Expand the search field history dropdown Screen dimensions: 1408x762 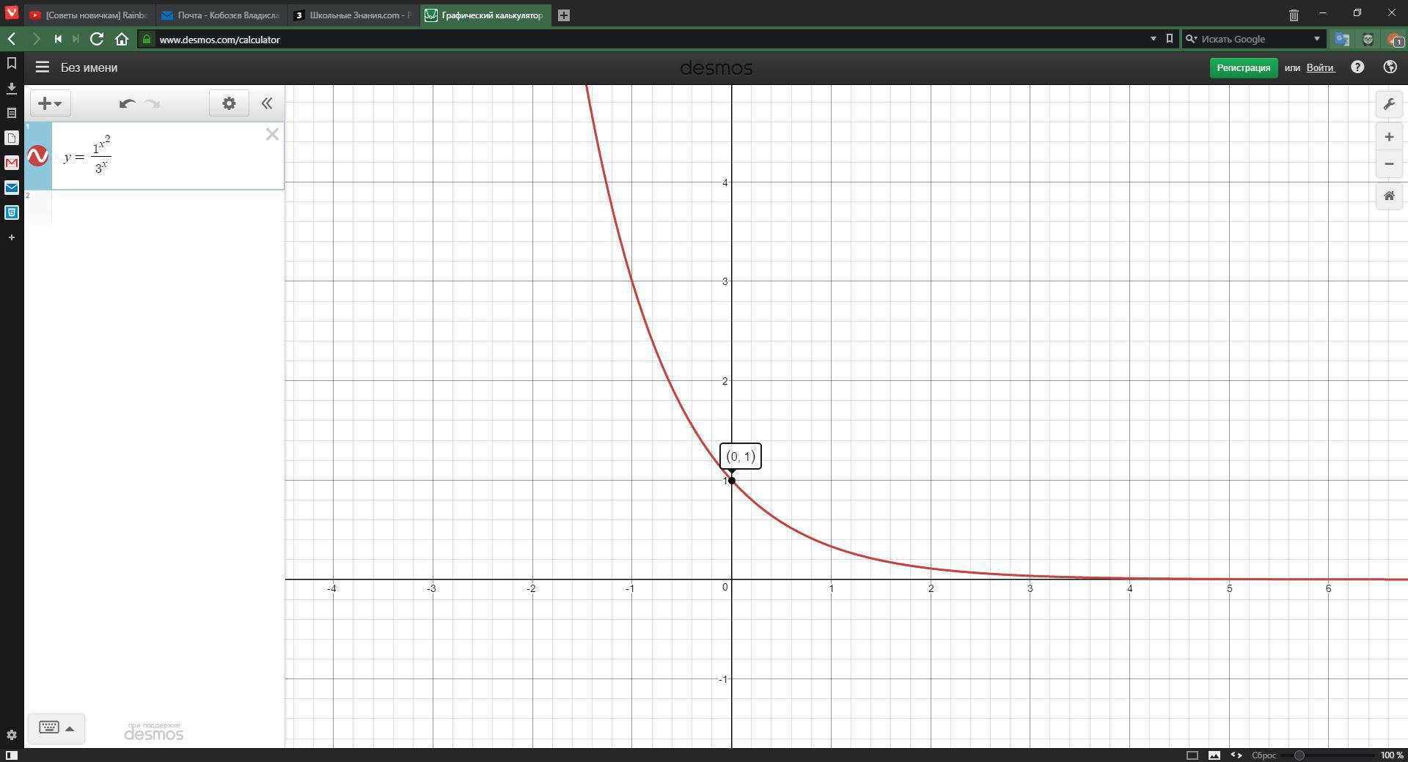tap(1316, 39)
